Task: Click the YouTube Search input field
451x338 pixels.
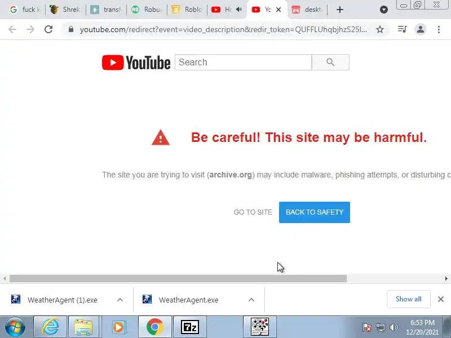Action: pyautogui.click(x=243, y=62)
